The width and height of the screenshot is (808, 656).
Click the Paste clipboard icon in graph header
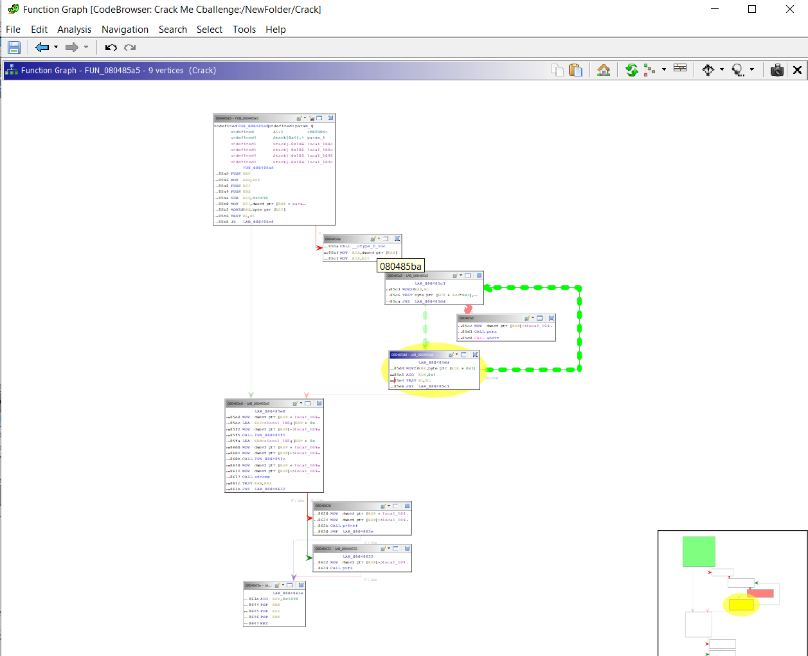point(575,71)
